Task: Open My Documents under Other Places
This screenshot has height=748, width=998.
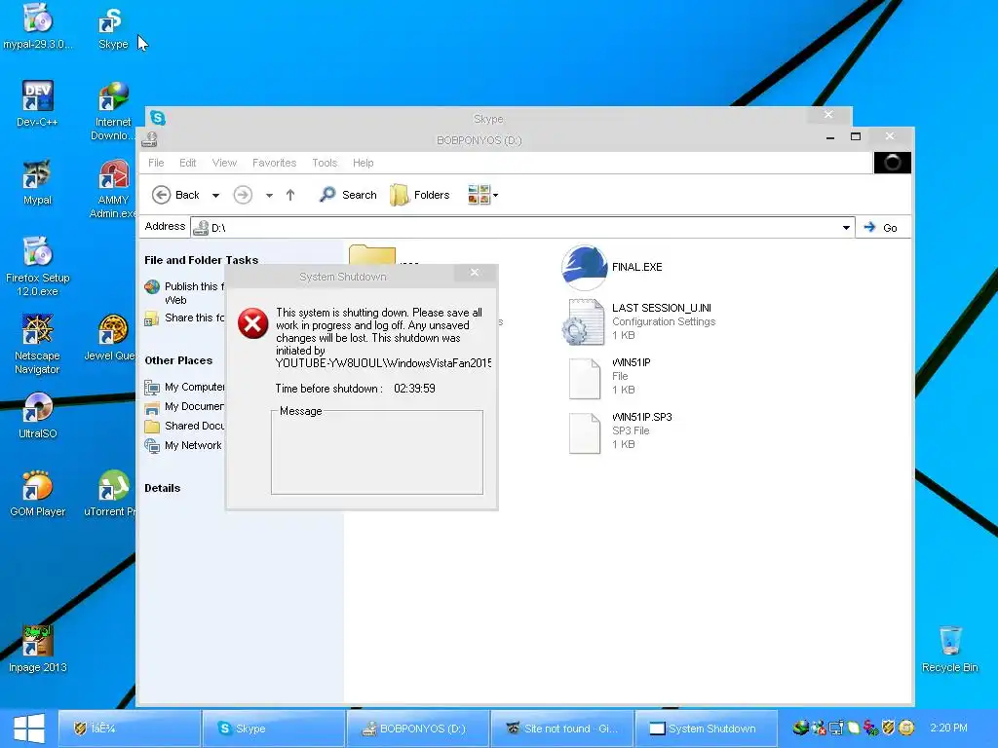Action: point(184,406)
